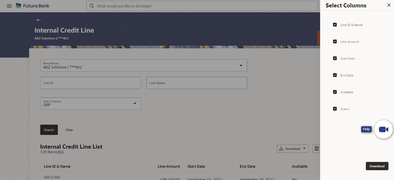Click the Search button
Screen dimensions: 394x180
pos(49,130)
